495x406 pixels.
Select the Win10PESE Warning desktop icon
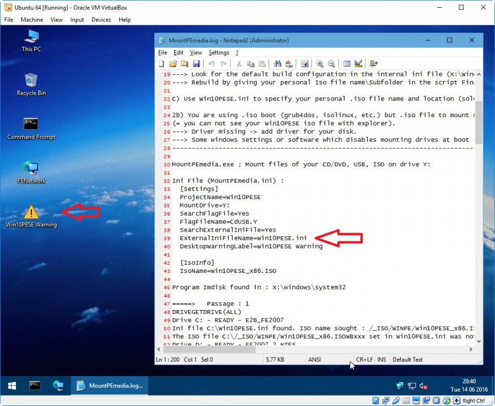[31, 217]
